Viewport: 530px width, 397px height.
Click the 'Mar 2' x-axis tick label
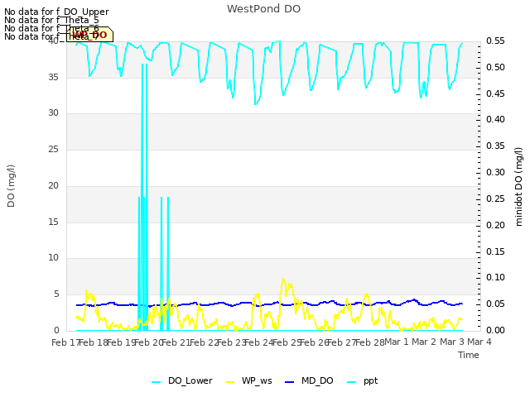click(x=424, y=342)
